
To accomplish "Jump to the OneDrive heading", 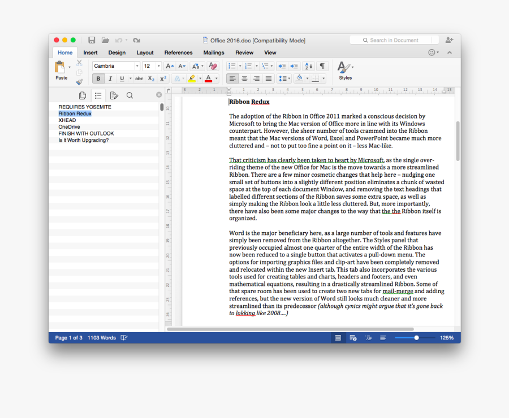I will [x=69, y=127].
